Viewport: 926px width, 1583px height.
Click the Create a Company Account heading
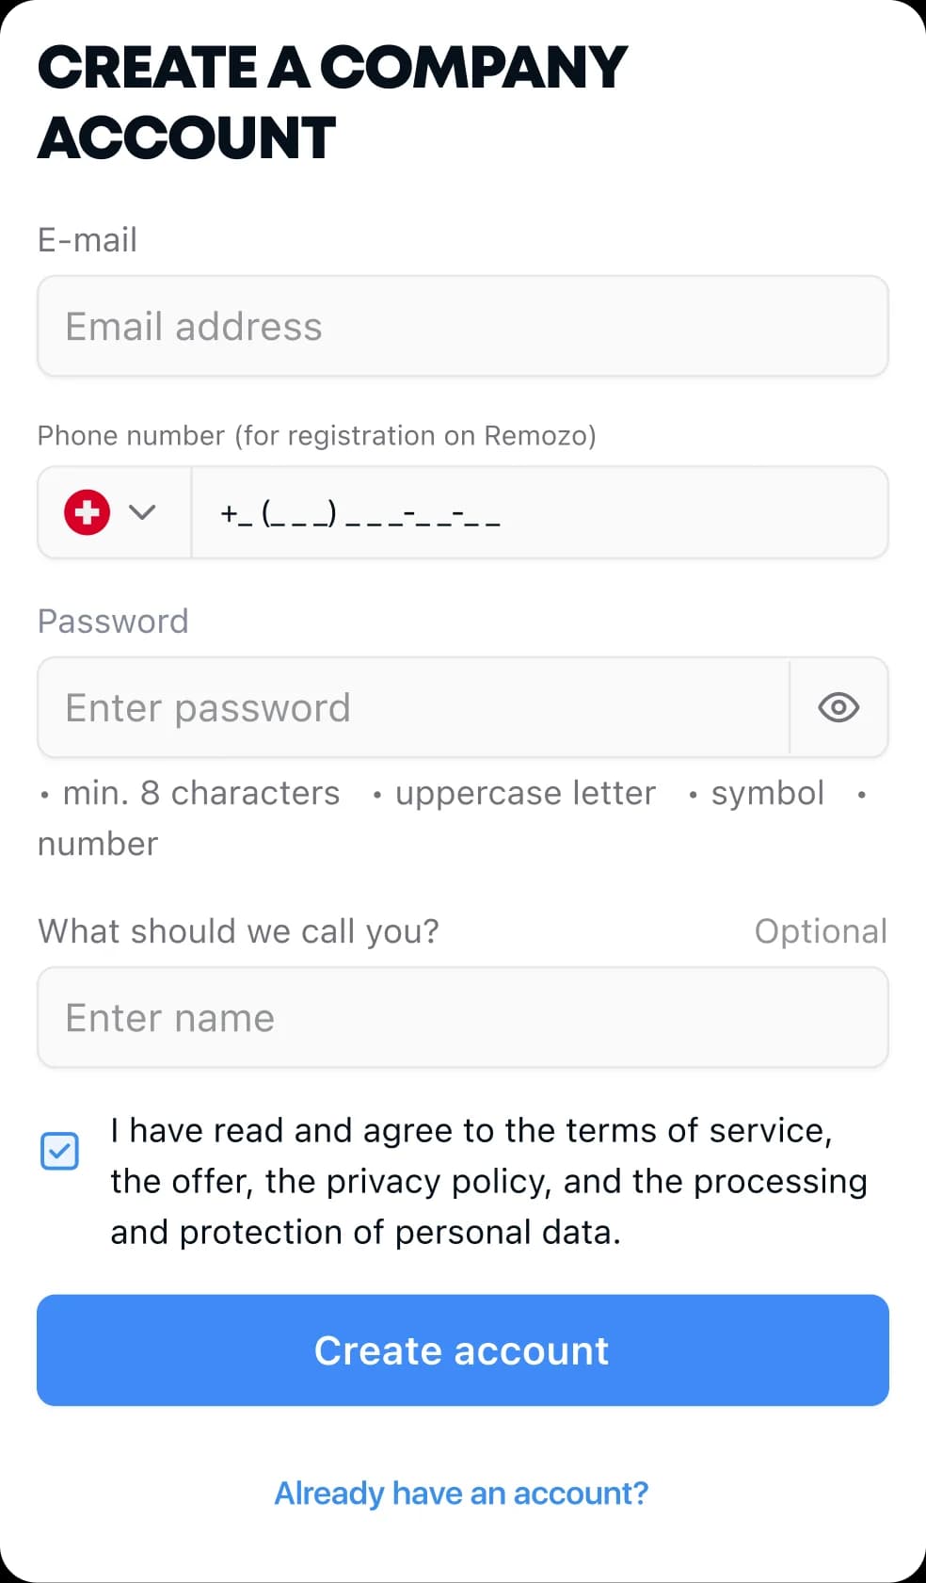(x=332, y=103)
